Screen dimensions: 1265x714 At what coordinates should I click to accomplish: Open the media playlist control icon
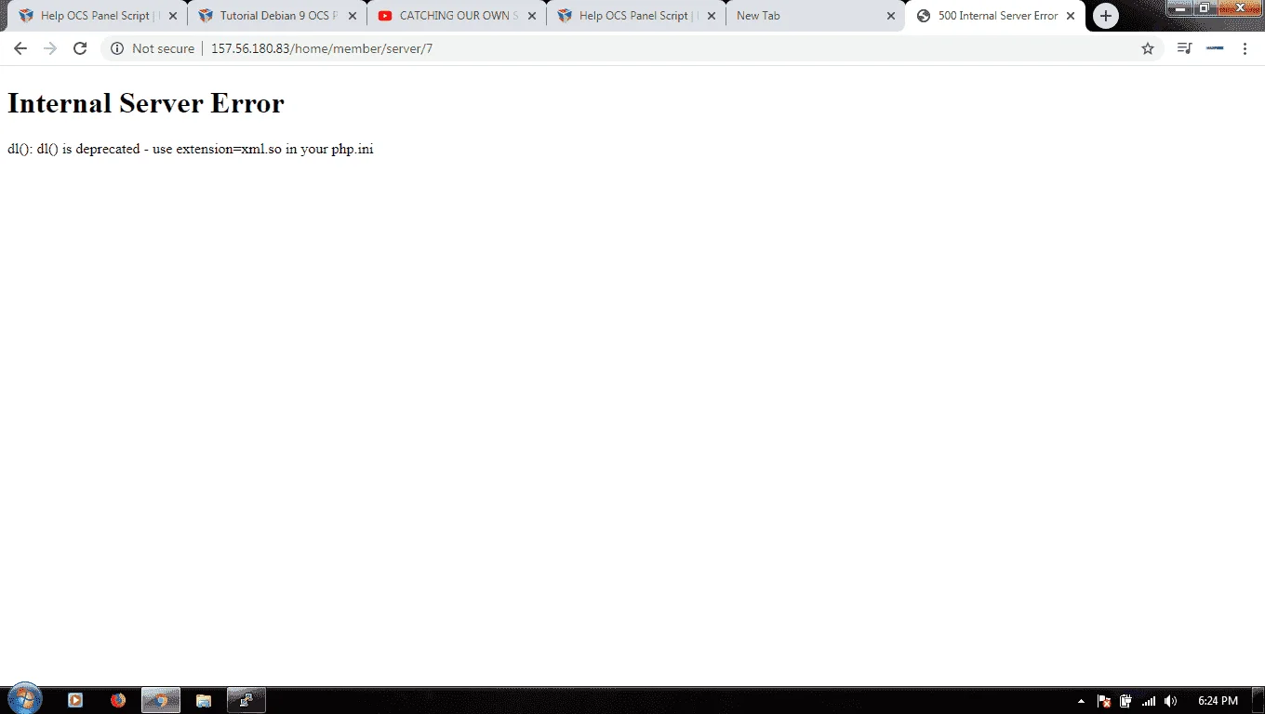[x=1184, y=48]
